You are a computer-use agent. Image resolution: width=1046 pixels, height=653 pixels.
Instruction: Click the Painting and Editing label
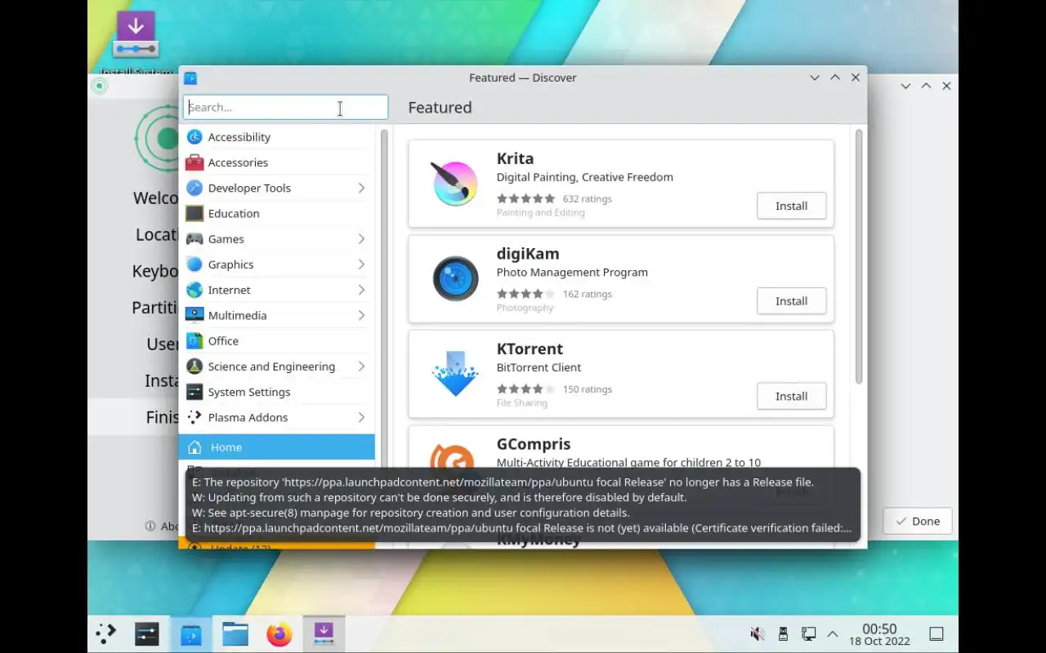click(x=540, y=212)
